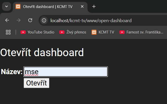Click into the Název text field
The width and height of the screenshot is (167, 104).
[72, 72]
